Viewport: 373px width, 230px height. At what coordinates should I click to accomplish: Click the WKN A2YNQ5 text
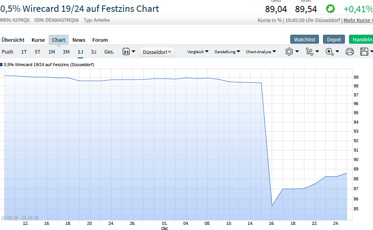[15, 20]
